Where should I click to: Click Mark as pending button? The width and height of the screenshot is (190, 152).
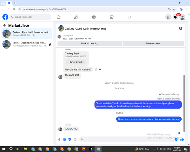click(90, 43)
